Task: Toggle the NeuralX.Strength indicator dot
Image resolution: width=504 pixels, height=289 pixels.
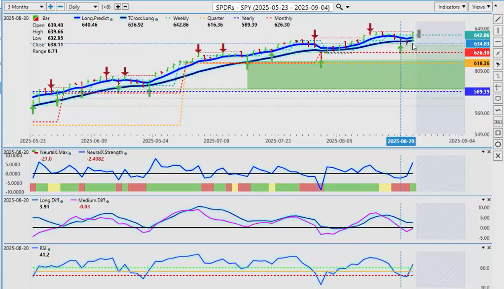Action: pyautogui.click(x=125, y=153)
